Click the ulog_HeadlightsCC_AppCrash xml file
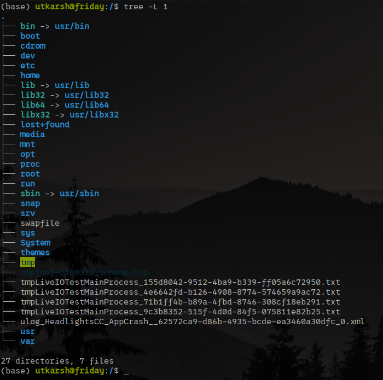The width and height of the screenshot is (383, 380). point(192,321)
